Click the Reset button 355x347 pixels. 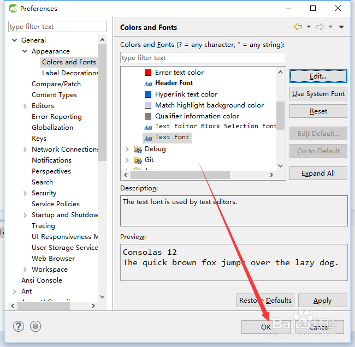pos(318,111)
